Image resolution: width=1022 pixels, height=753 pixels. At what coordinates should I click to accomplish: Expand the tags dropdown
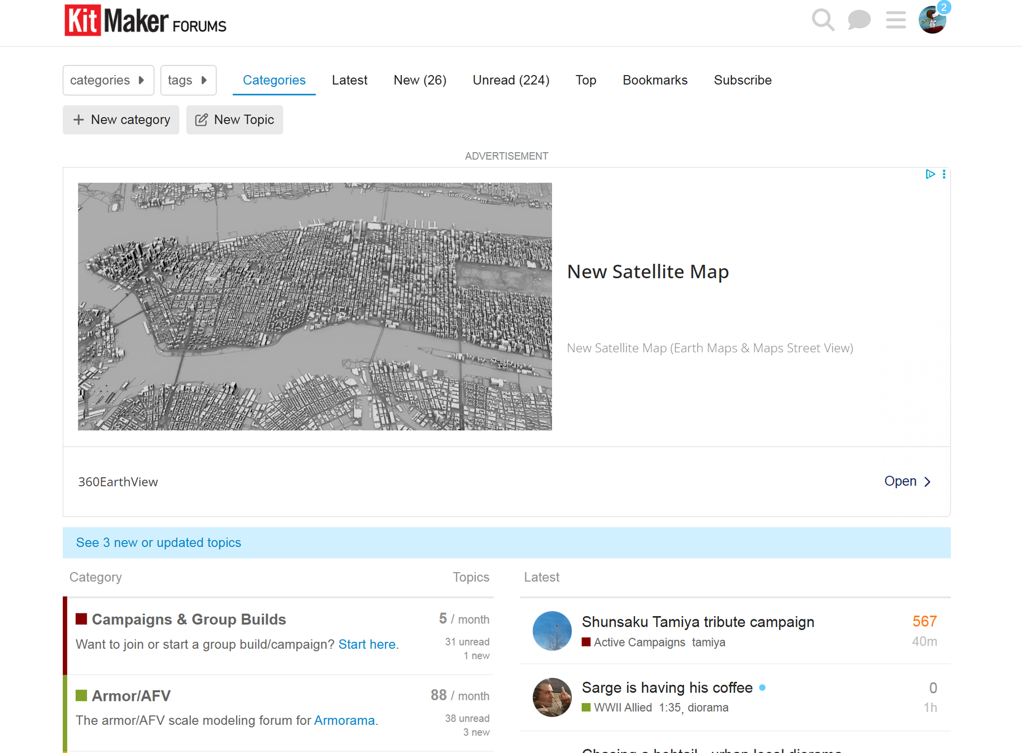click(x=188, y=80)
